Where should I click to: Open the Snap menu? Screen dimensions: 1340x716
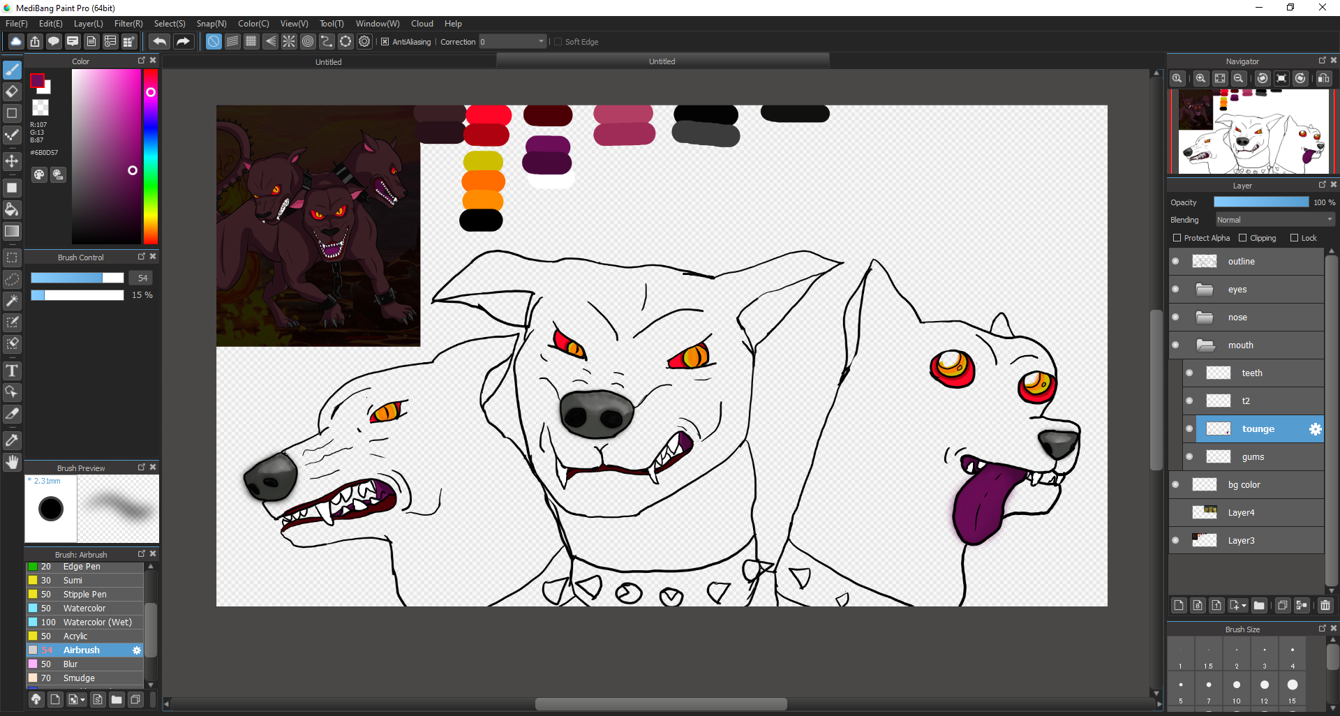click(211, 24)
